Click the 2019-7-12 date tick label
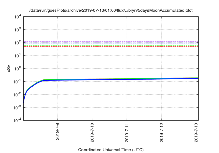Viewport: 219px width, 153px height. point(162,133)
